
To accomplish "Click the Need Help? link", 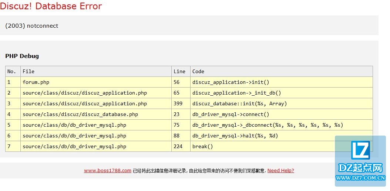I will pyautogui.click(x=280, y=171).
